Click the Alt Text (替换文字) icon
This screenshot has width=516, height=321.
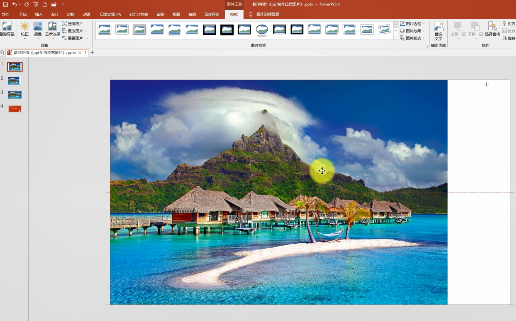(x=438, y=30)
